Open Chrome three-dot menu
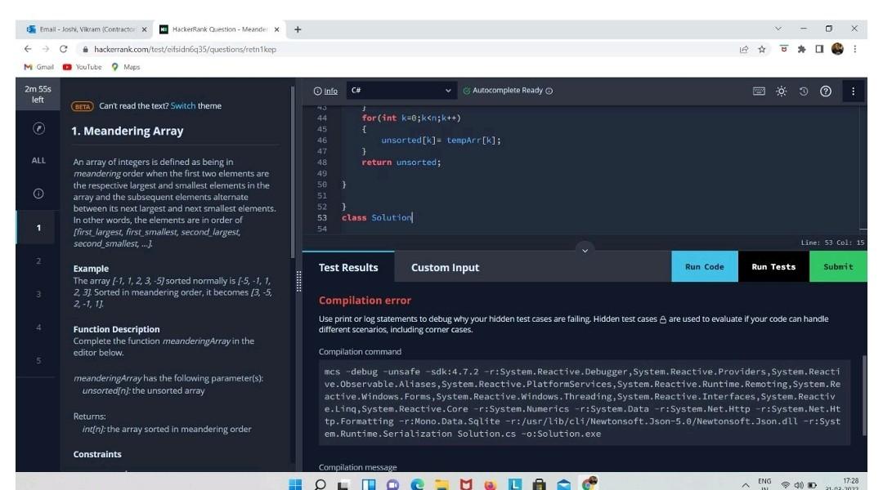883x490 pixels. pyautogui.click(x=855, y=49)
